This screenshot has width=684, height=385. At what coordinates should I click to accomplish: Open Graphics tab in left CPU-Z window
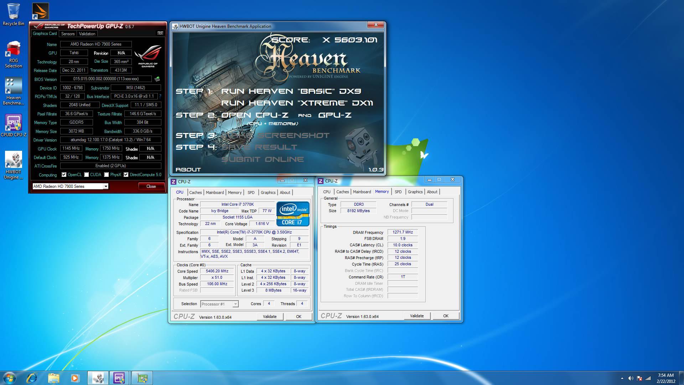click(268, 192)
